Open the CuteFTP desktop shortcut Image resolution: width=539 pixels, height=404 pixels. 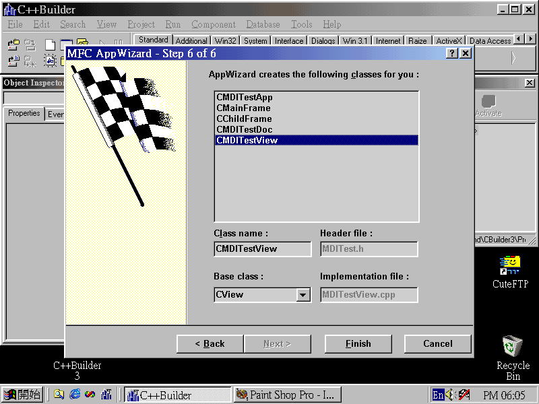click(x=510, y=272)
